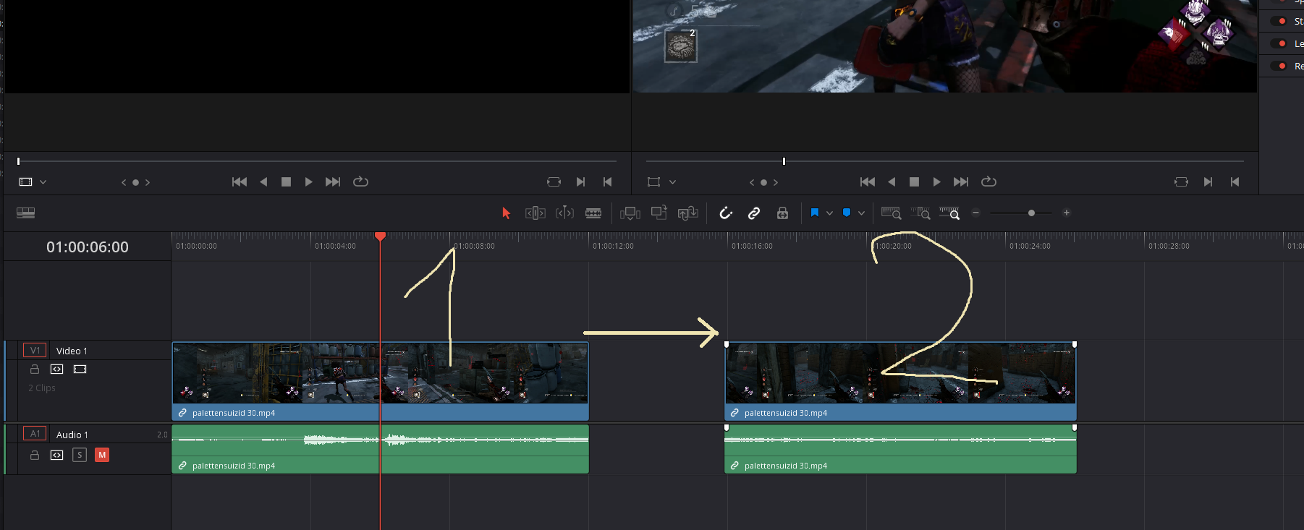1304x530 pixels.
Task: Toggle Position Lock icon
Action: coord(782,213)
